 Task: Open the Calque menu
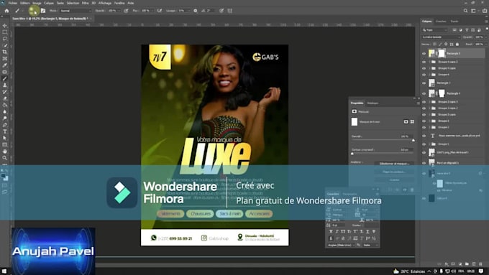[x=49, y=3]
